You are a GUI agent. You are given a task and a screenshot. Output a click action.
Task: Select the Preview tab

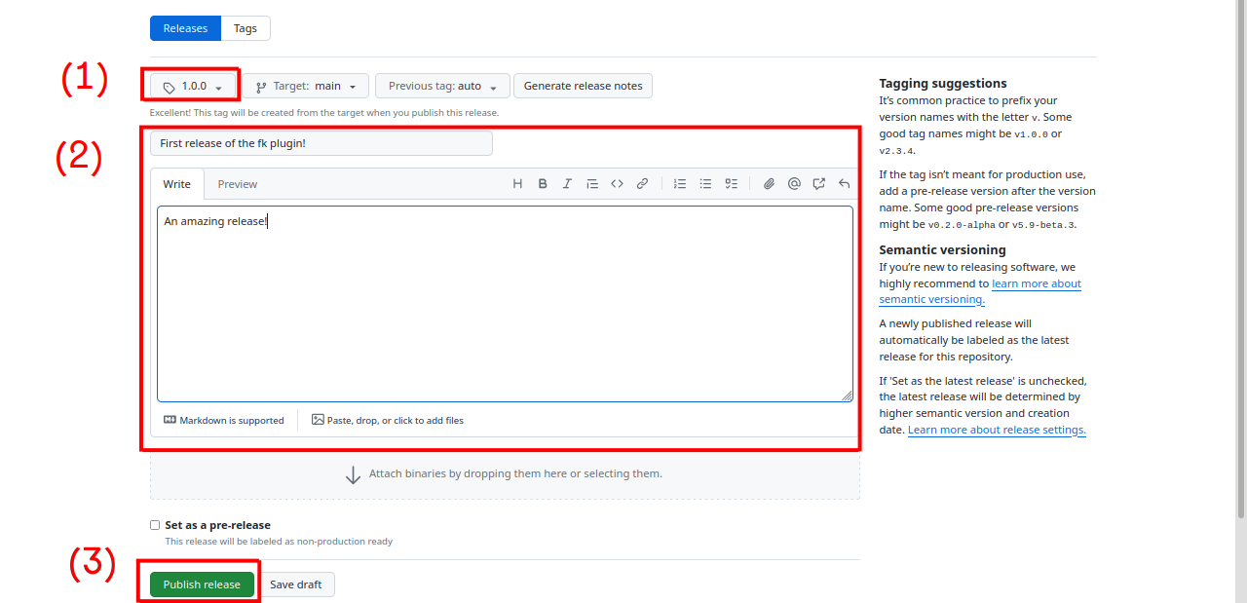click(x=238, y=184)
